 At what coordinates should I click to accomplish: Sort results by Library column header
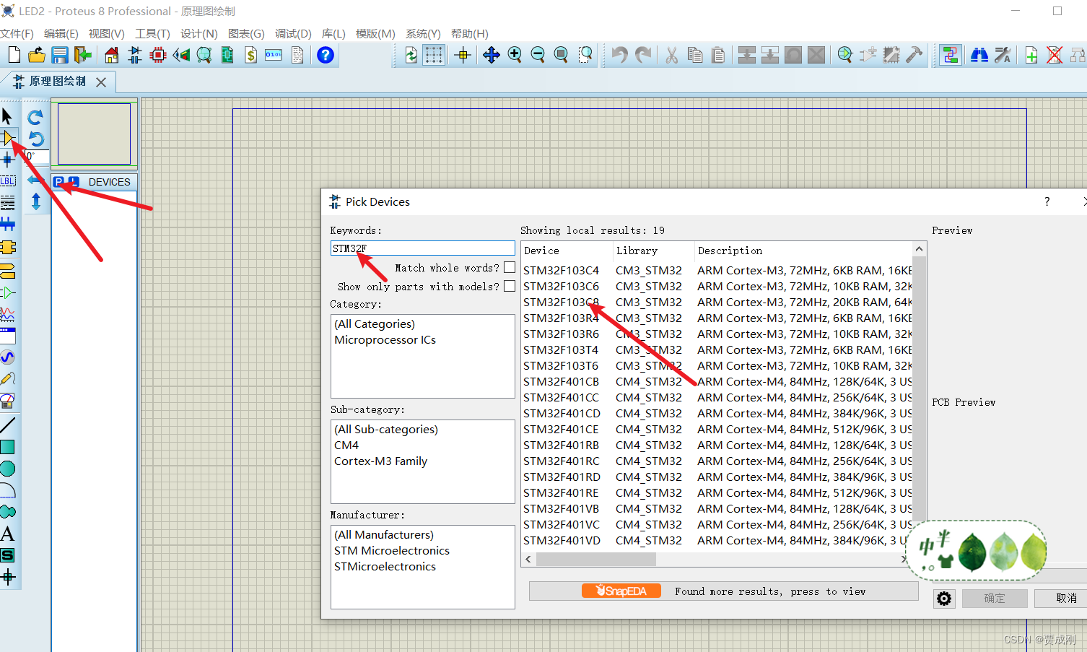tap(653, 251)
